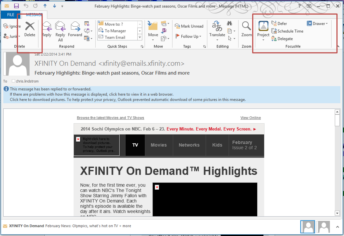Click 'Team Email' quick step
Screen dimensions: 344x236
(x=117, y=37)
